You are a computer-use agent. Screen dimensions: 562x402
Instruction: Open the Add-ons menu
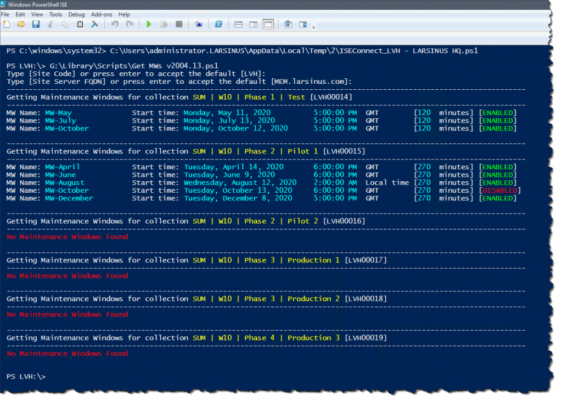pyautogui.click(x=102, y=14)
